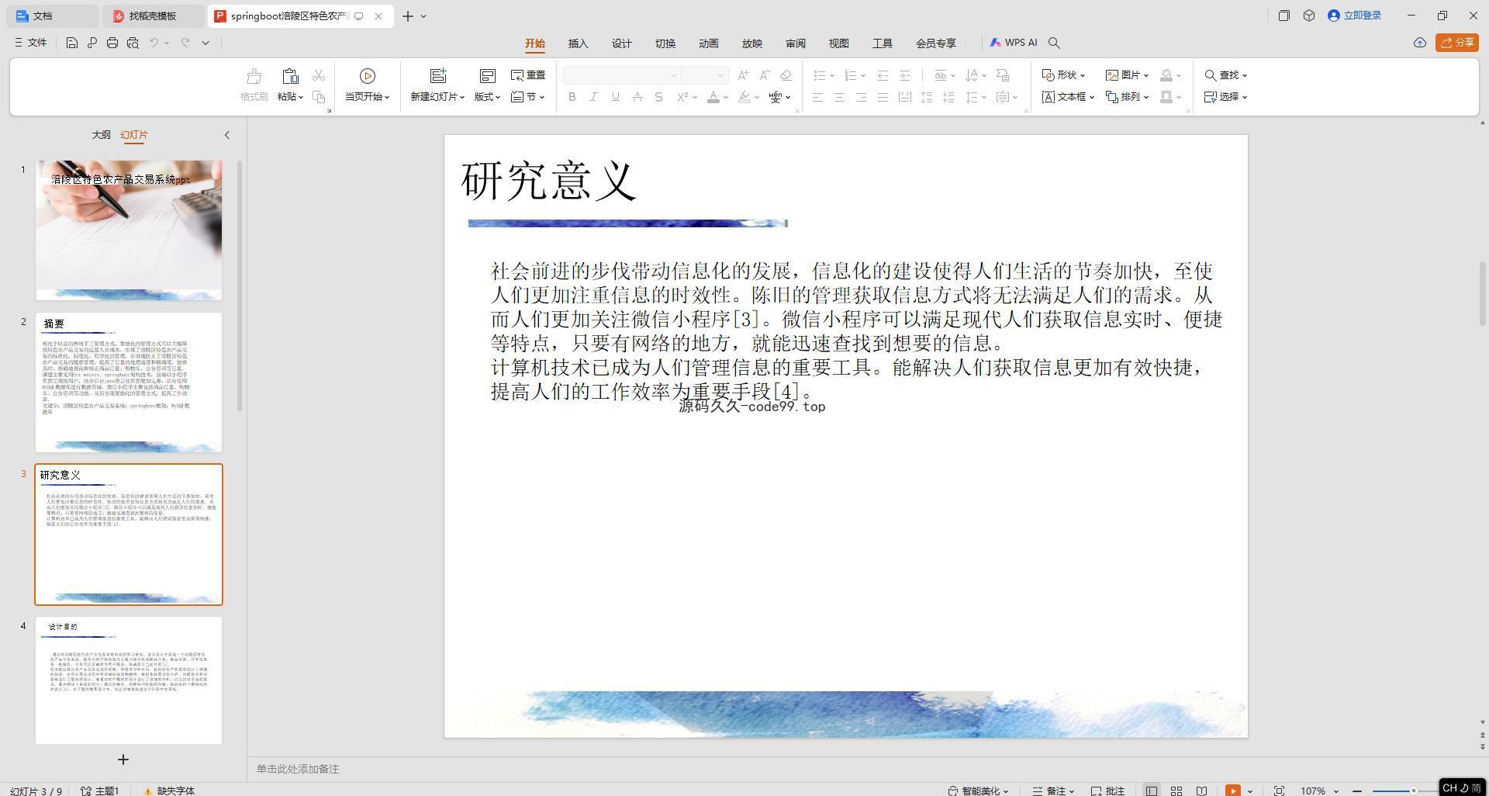Click the New Slide icon
This screenshot has height=796, width=1489.
[438, 76]
